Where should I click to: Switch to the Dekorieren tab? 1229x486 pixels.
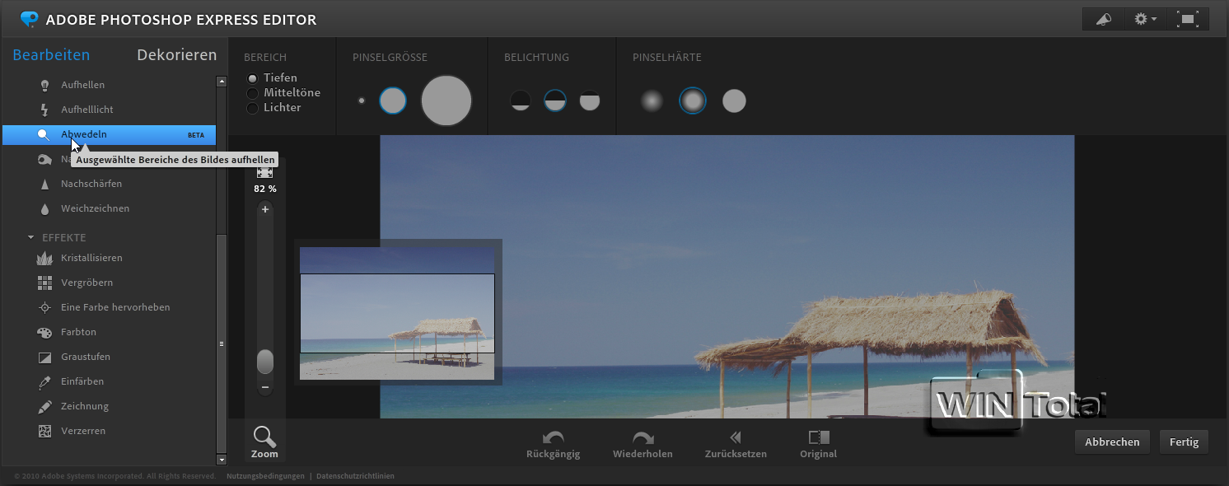(176, 55)
